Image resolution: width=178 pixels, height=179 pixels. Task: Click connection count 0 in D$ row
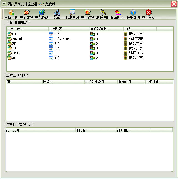pos(97,48)
